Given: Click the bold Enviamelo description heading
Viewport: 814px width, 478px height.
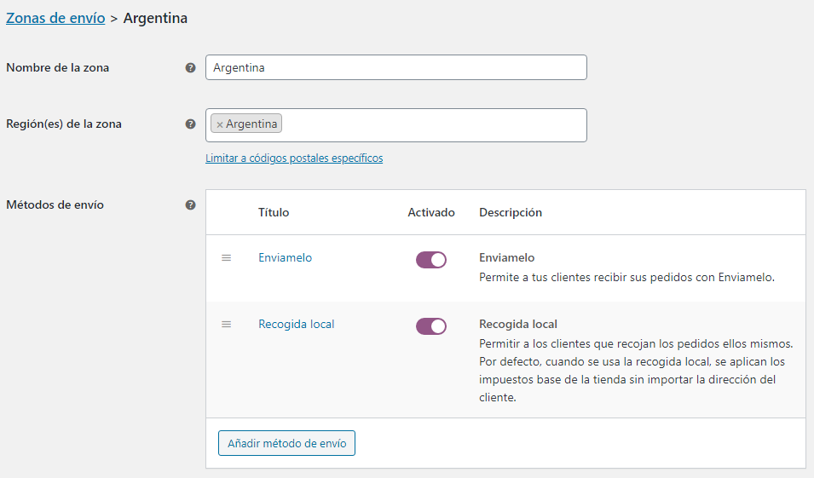Looking at the screenshot, I should click(506, 258).
